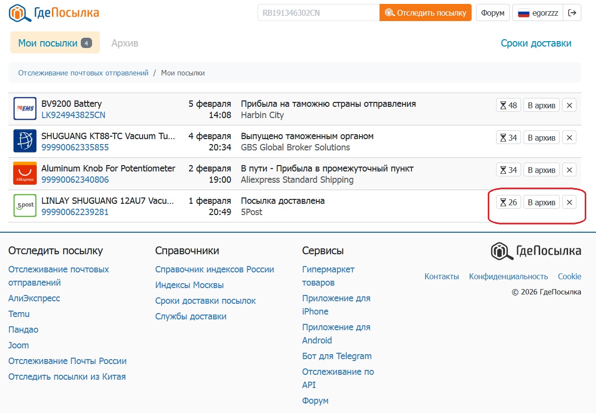Archive the LINLAY SHUGUANG 12AU7 parcel

click(542, 202)
